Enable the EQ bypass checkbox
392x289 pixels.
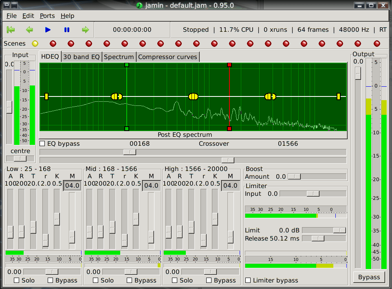(x=42, y=143)
